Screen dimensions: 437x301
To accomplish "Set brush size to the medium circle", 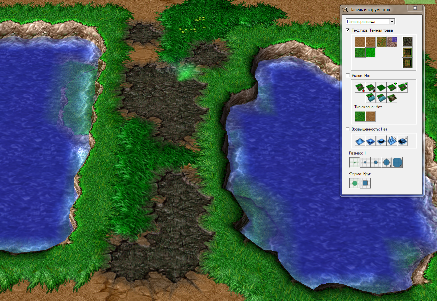I will (376, 162).
